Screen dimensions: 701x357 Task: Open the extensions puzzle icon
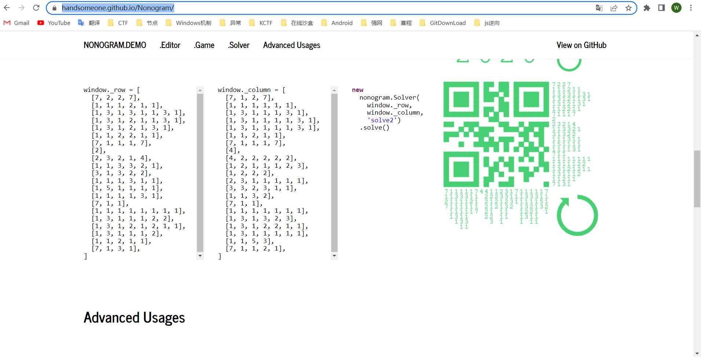click(x=647, y=8)
